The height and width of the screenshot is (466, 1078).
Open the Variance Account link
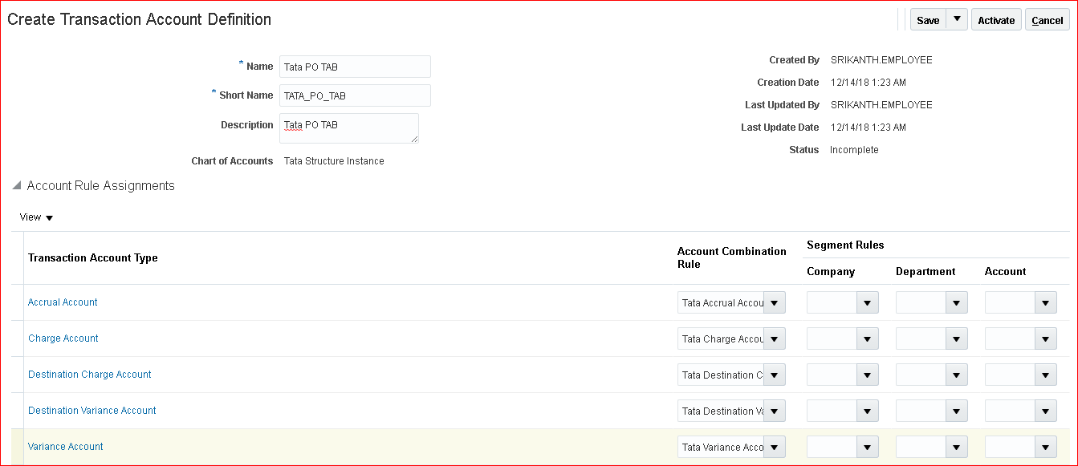pyautogui.click(x=65, y=447)
